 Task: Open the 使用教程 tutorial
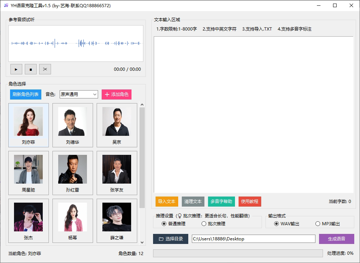tap(250, 202)
